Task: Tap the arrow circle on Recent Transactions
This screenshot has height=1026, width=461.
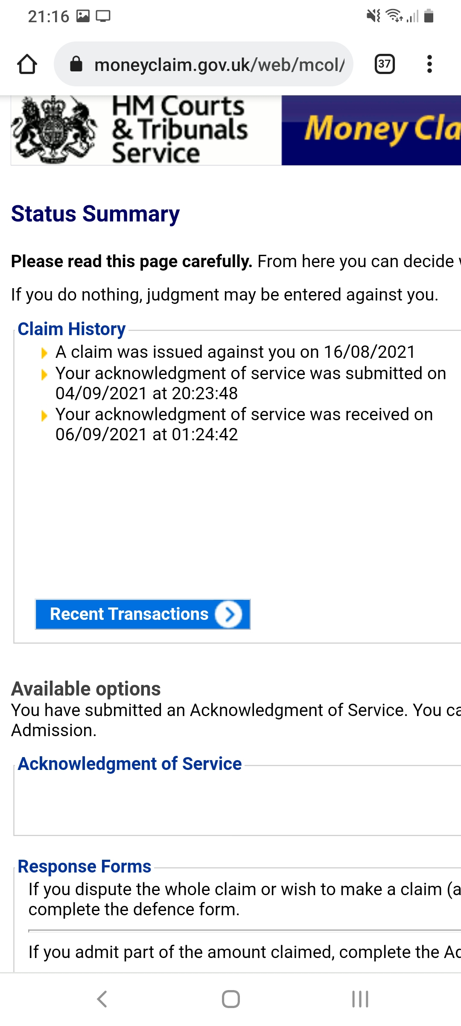Action: tap(228, 614)
